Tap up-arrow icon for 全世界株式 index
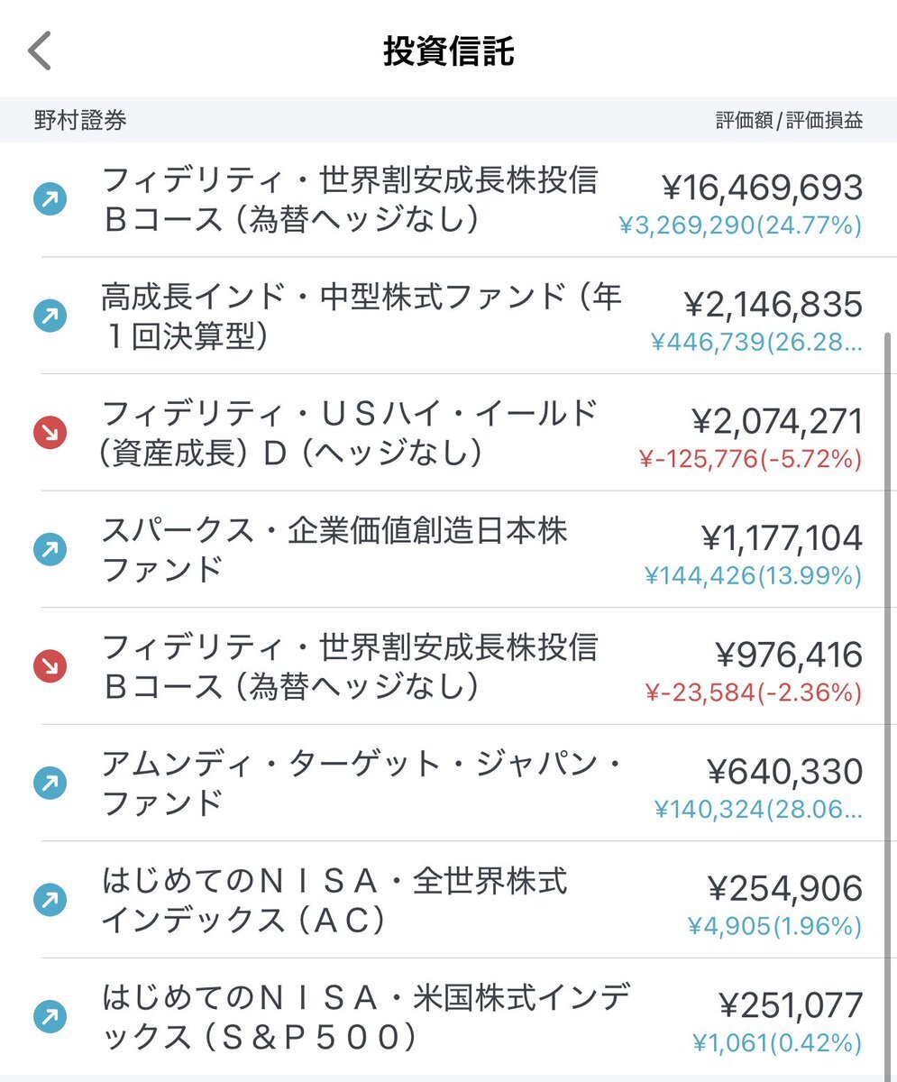897x1082 pixels. point(50,900)
